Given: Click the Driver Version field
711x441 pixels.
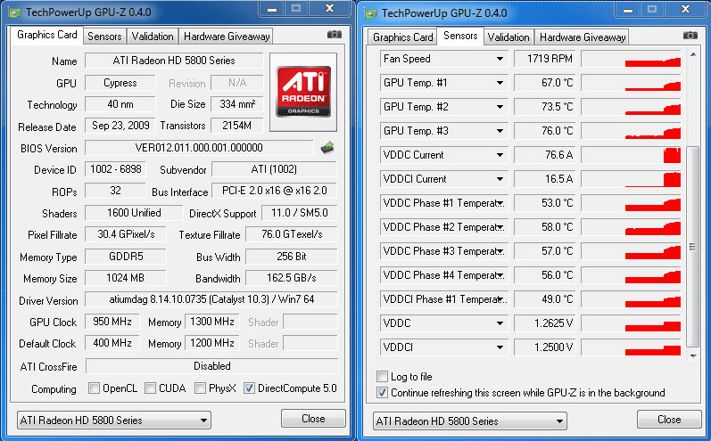Looking at the screenshot, I should click(x=211, y=299).
